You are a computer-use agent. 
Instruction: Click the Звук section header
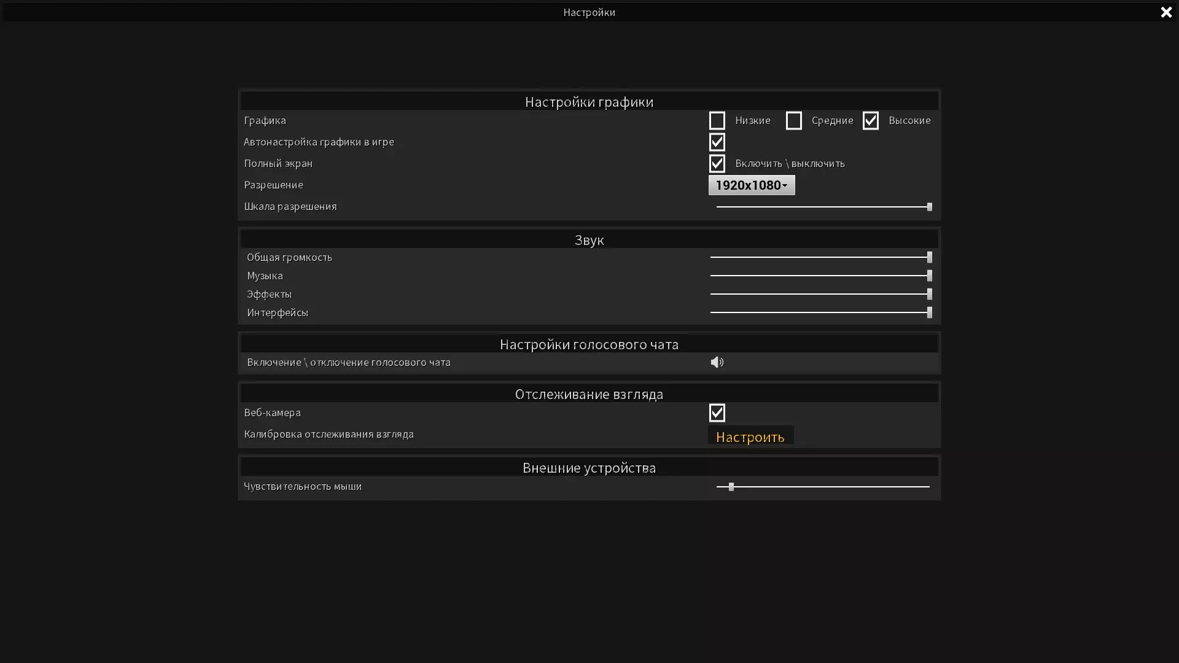coord(589,239)
